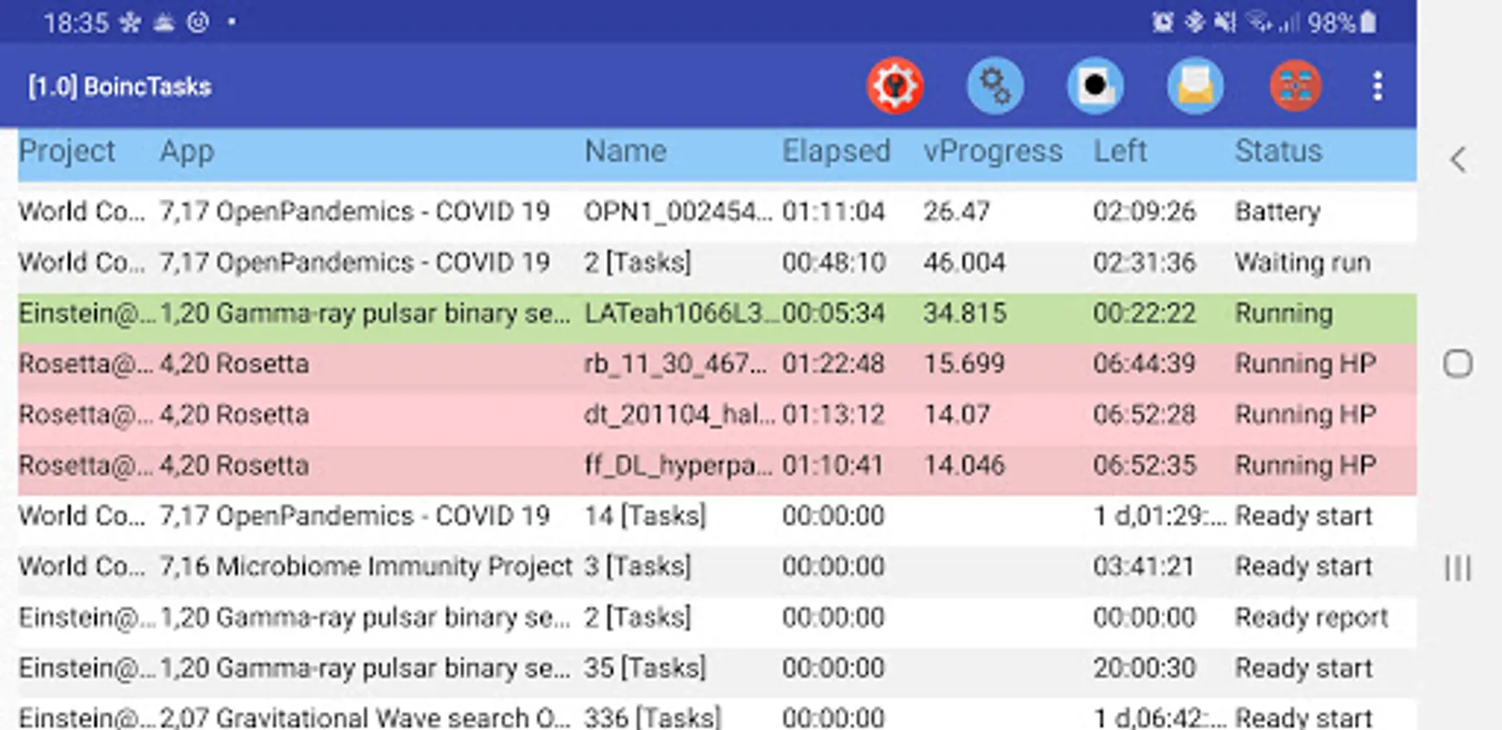Tap 2,07 Gravitational Wave search app cell

(x=364, y=717)
